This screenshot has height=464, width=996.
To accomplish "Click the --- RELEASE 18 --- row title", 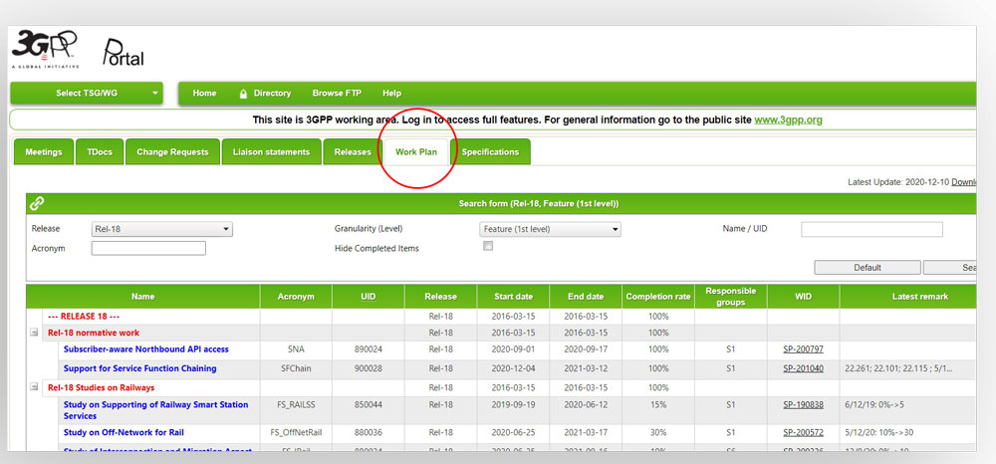I will (x=84, y=316).
